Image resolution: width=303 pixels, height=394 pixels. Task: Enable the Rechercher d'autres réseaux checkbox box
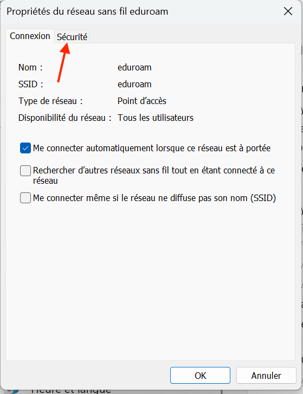(25, 171)
